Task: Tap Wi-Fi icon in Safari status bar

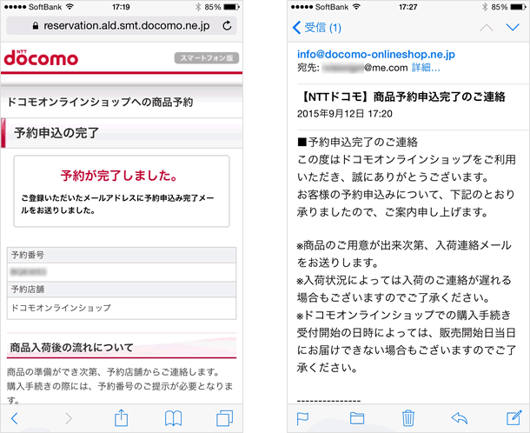Action: coord(70,7)
